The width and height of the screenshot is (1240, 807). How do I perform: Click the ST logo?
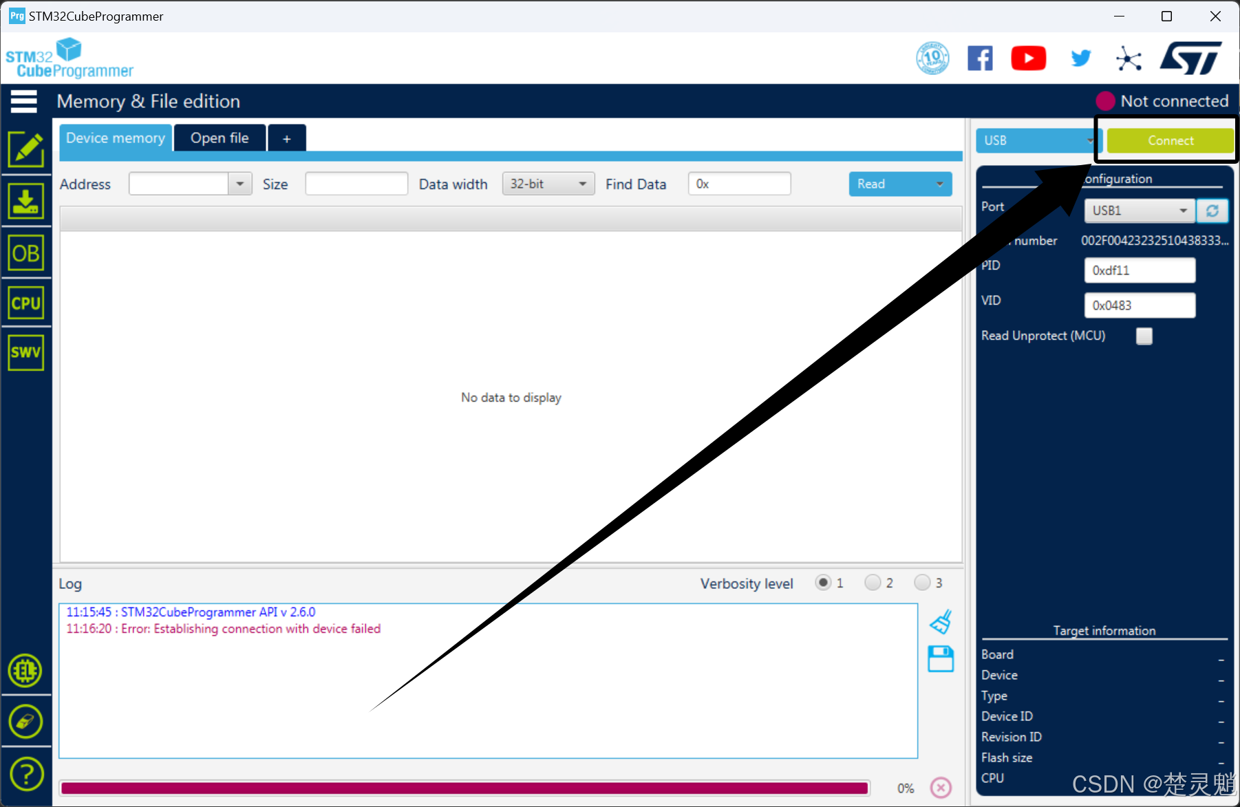click(1190, 58)
